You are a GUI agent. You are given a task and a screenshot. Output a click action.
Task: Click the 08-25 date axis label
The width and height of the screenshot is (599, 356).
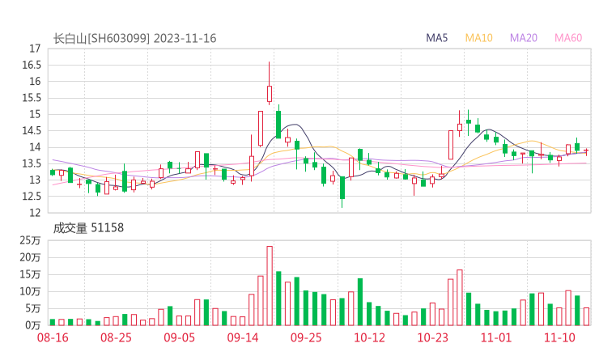click(x=116, y=337)
